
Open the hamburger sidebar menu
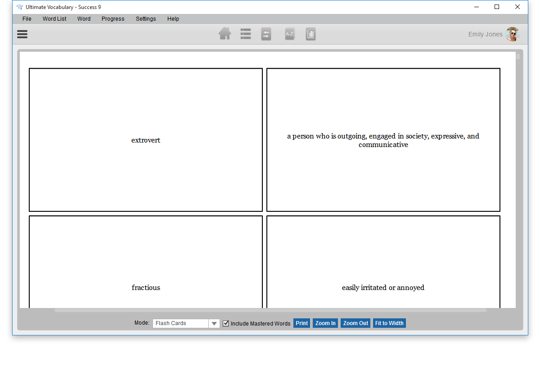coord(22,34)
